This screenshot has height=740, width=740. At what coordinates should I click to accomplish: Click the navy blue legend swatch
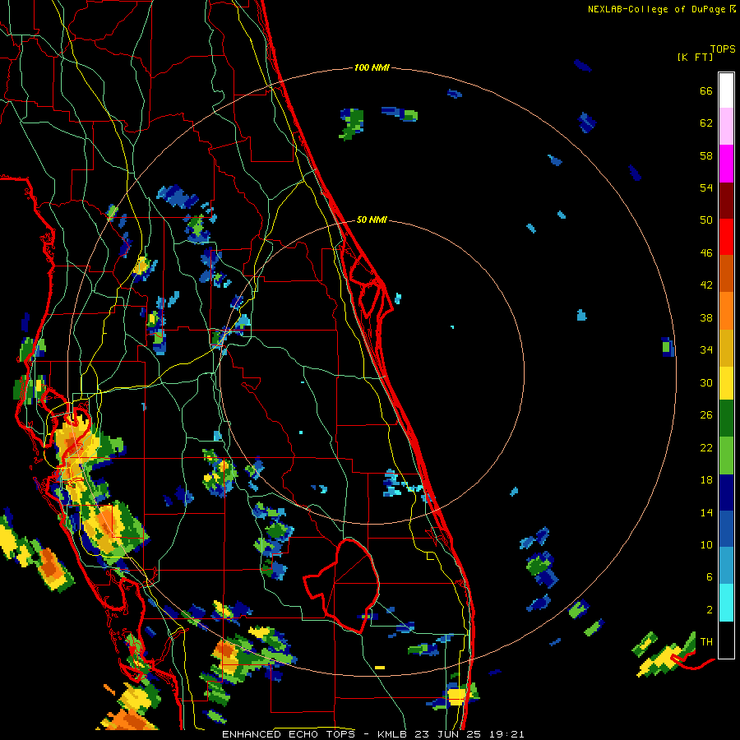click(726, 493)
